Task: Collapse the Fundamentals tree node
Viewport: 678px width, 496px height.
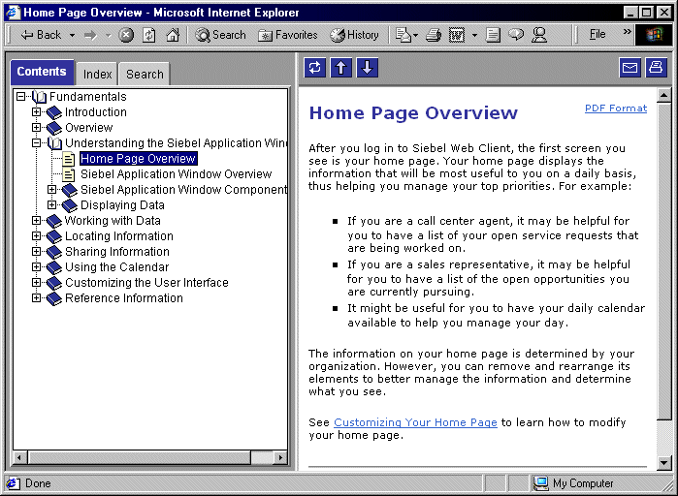Action: 20,96
